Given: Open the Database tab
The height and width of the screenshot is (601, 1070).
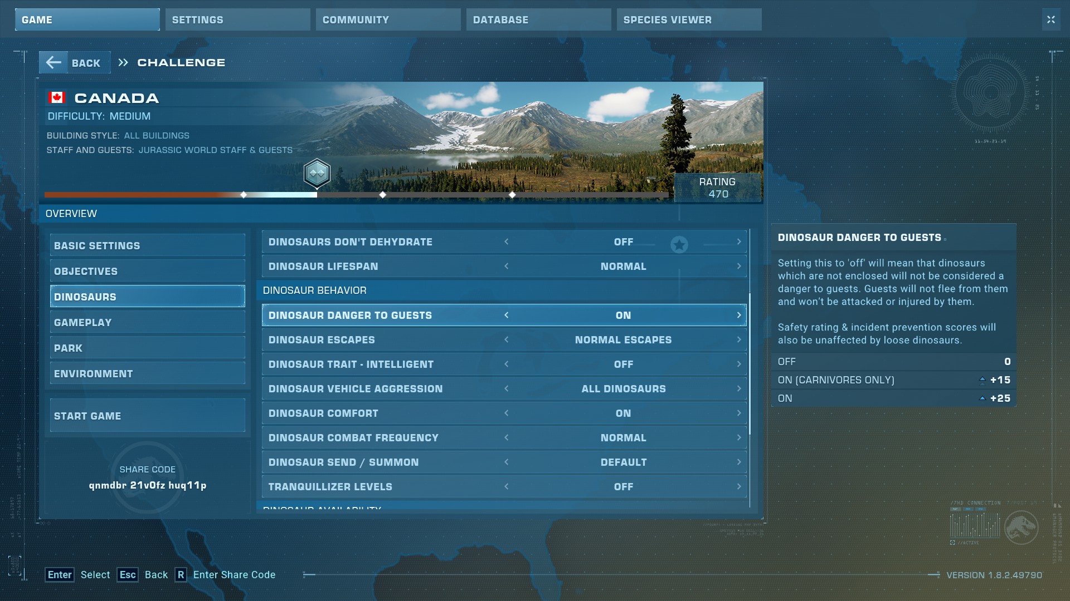Looking at the screenshot, I should tap(539, 19).
